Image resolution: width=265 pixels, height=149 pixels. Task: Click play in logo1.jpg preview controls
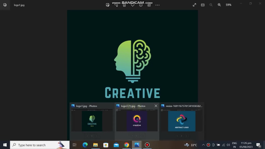[92, 136]
